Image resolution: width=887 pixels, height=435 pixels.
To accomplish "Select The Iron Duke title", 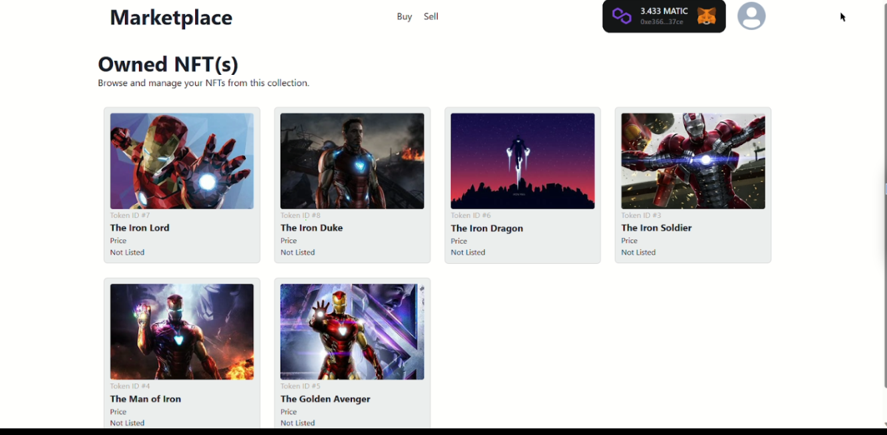I will coord(311,228).
